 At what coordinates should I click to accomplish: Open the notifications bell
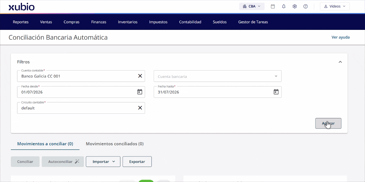point(284,6)
